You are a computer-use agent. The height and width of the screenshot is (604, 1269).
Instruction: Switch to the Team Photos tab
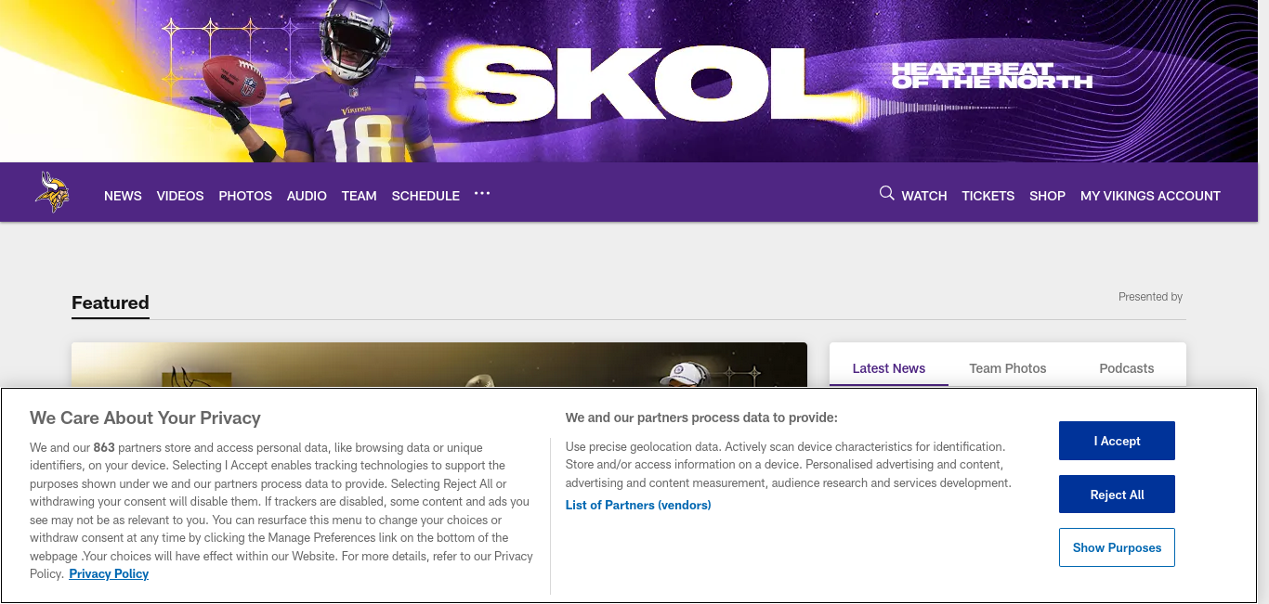pyautogui.click(x=1008, y=368)
